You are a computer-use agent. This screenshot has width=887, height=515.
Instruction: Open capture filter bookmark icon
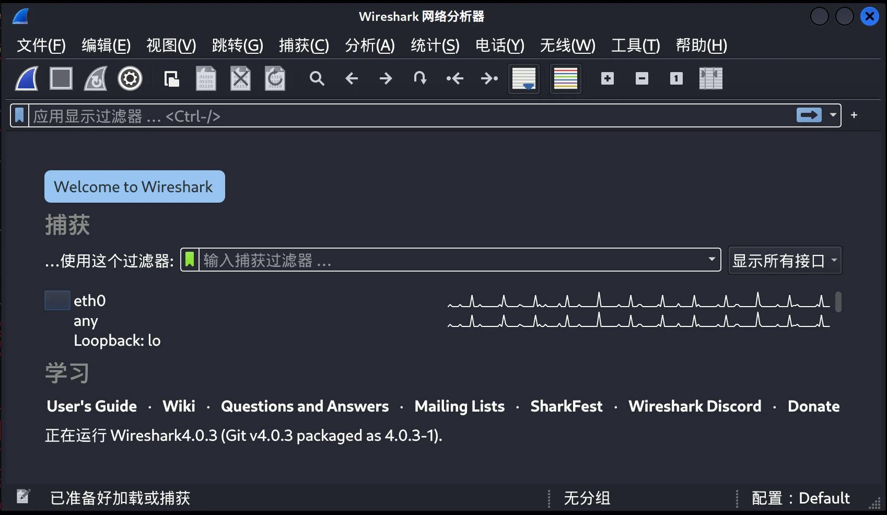190,260
